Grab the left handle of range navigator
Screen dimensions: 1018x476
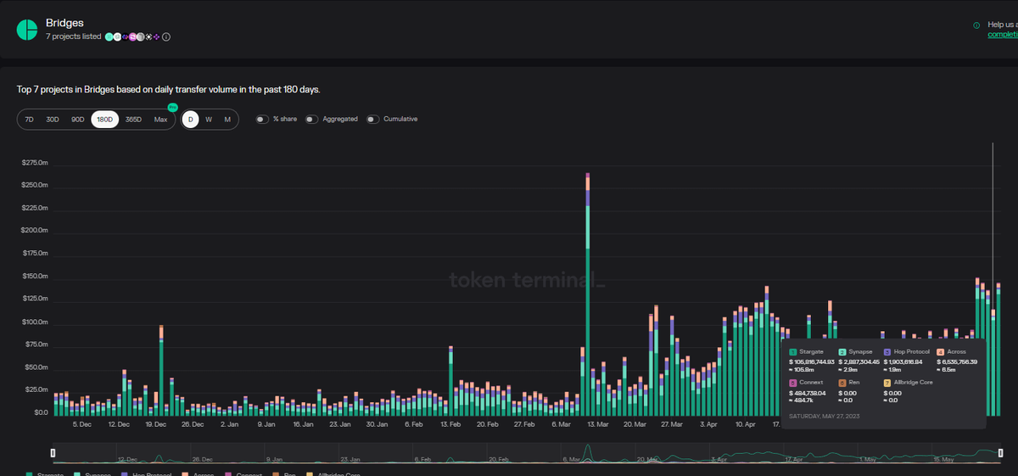53,453
